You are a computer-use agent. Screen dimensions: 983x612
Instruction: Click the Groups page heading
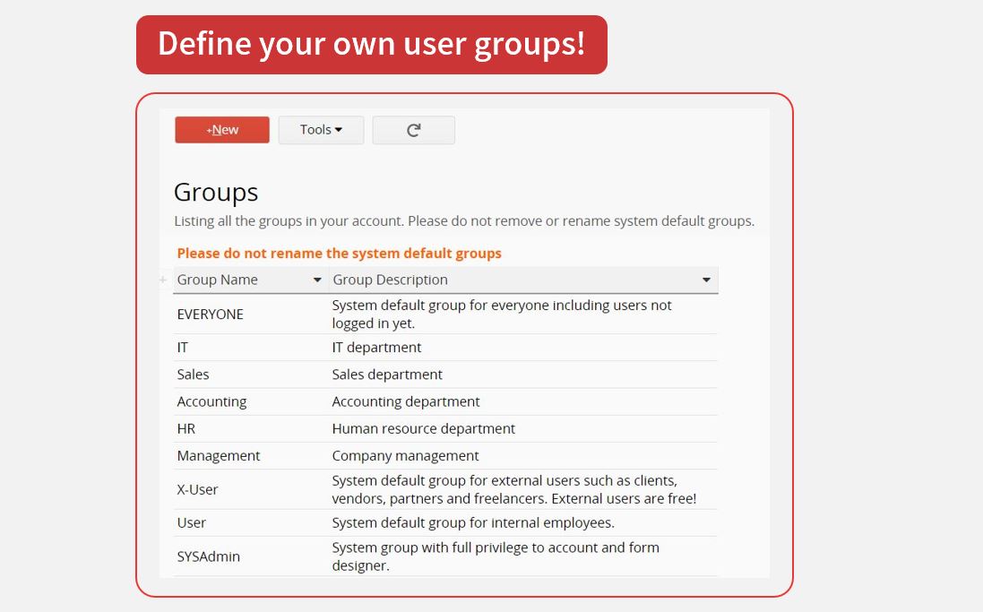pyautogui.click(x=216, y=193)
